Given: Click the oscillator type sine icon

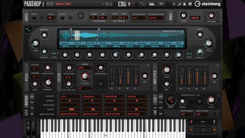Looking at the screenshot, I should tap(28, 30).
